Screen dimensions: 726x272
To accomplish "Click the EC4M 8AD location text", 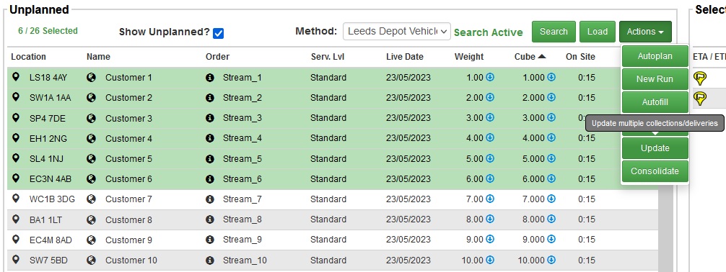I will [x=51, y=240].
